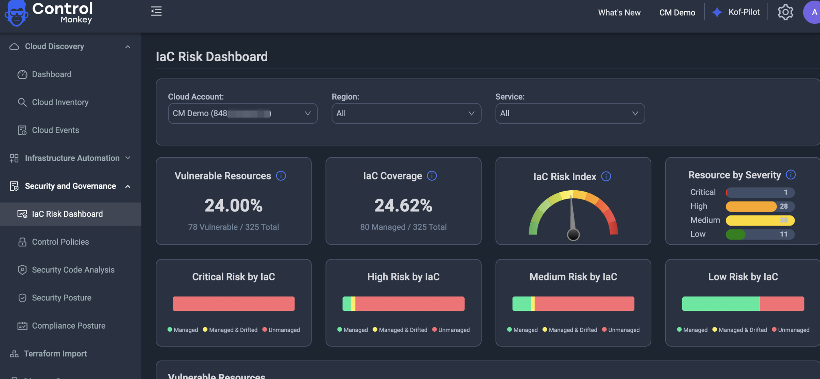Click Vulnerable Resources info icon
820x379 pixels.
[281, 176]
